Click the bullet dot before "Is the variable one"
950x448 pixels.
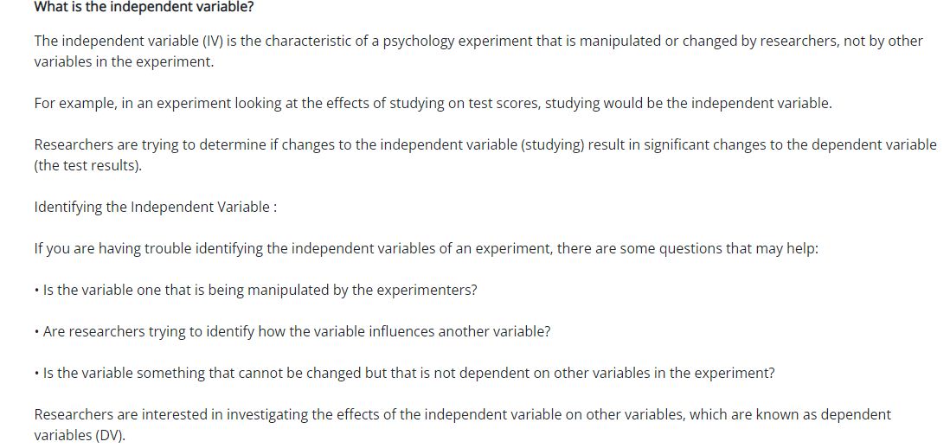click(37, 291)
